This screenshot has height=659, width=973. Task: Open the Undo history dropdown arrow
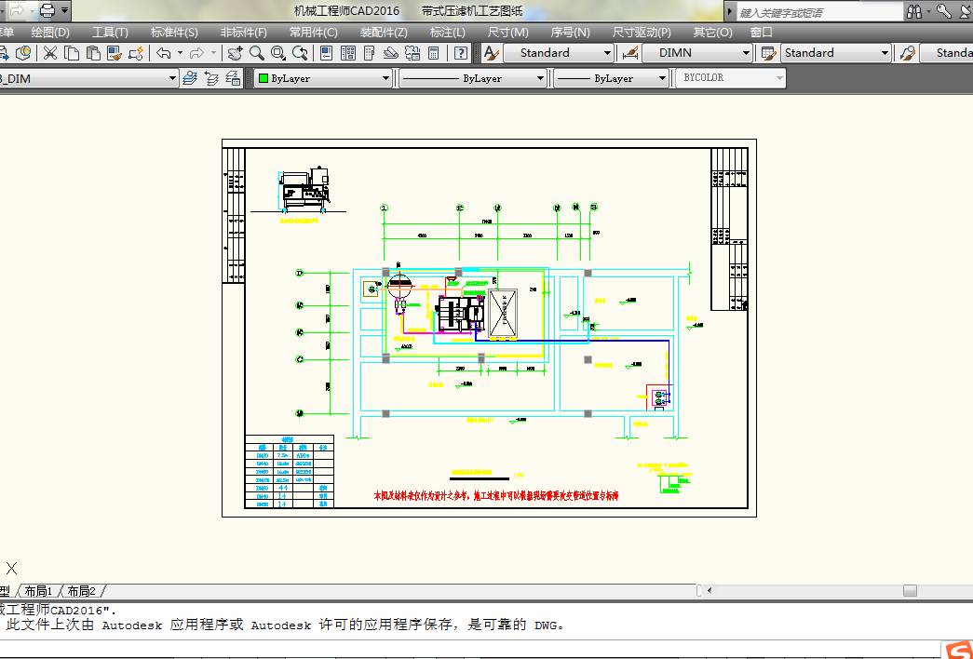[x=180, y=53]
